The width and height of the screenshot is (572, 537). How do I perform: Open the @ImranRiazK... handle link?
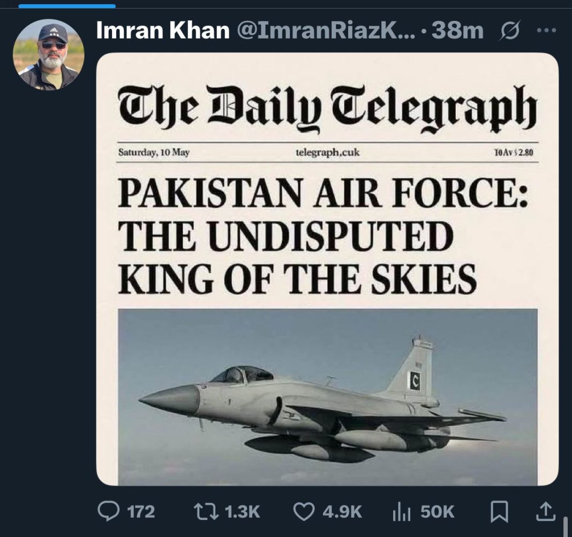click(326, 31)
